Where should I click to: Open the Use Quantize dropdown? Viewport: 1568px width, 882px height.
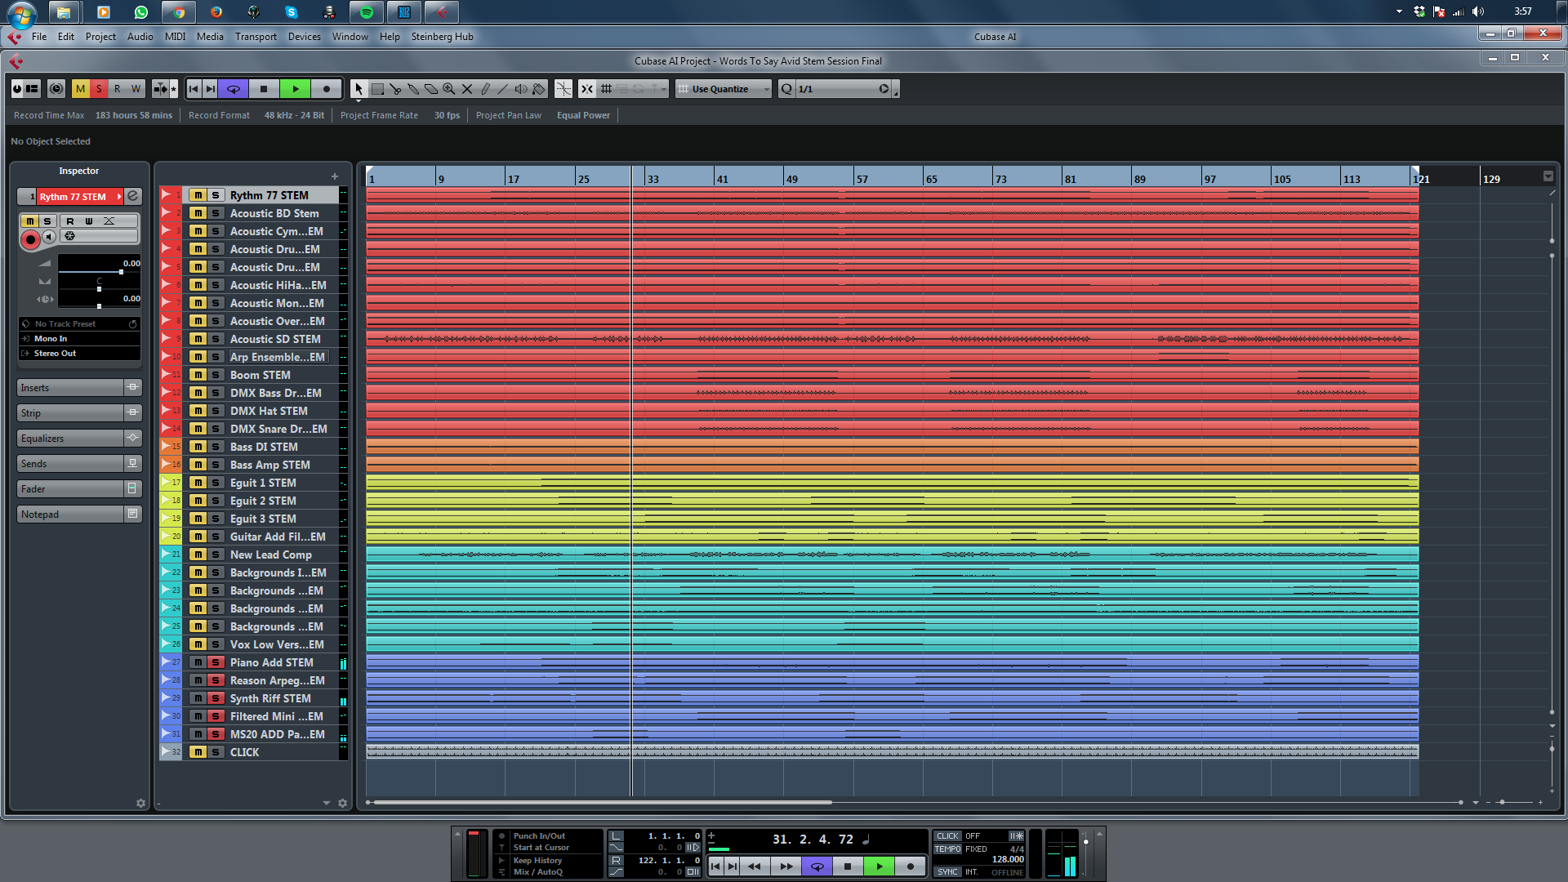723,89
